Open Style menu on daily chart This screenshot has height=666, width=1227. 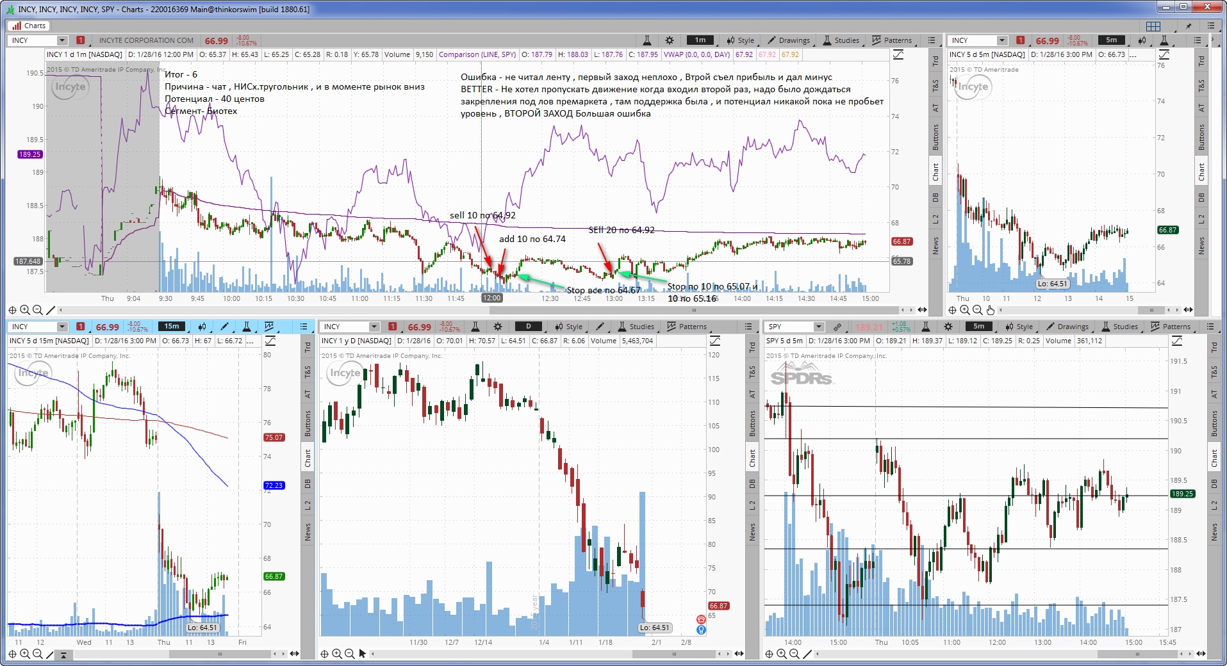[569, 327]
